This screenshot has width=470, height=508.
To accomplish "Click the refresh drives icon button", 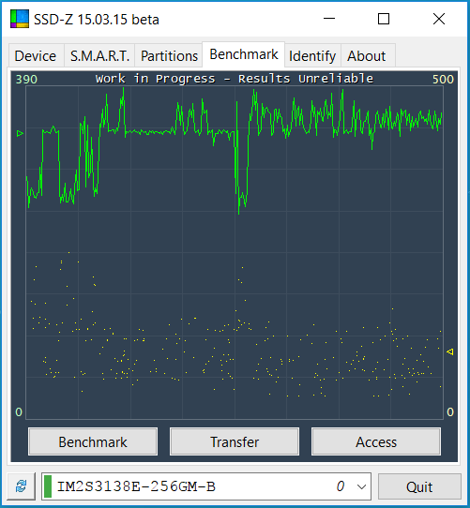I will click(x=21, y=486).
